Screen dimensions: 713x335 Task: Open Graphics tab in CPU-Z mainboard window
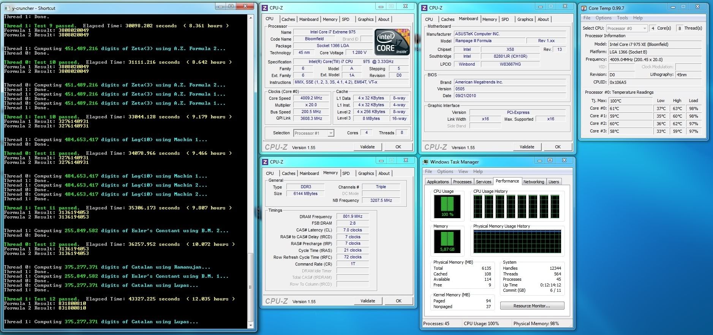525,19
